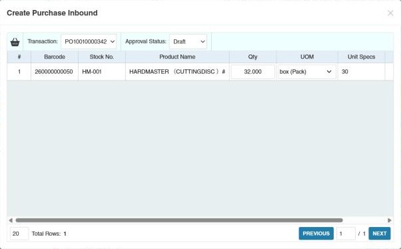The image size is (401, 249).
Task: Click the PREVIOUS page button
Action: pos(316,234)
